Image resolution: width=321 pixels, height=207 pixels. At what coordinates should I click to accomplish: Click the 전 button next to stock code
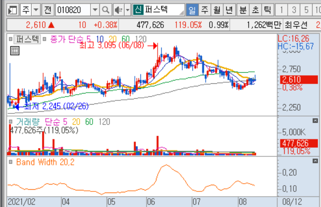tap(48, 10)
